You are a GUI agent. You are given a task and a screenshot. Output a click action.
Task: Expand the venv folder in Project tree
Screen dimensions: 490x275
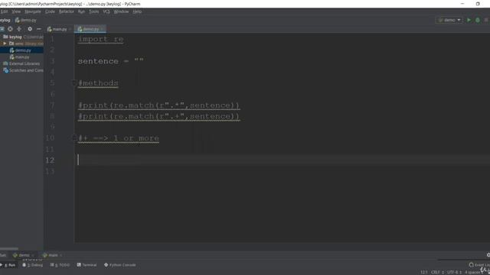click(5, 44)
